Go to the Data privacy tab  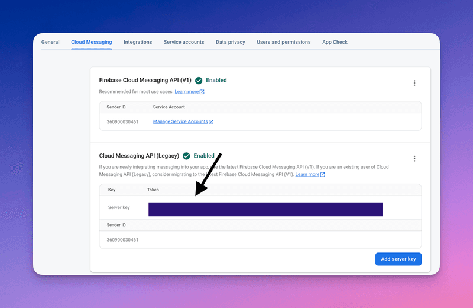pyautogui.click(x=231, y=42)
